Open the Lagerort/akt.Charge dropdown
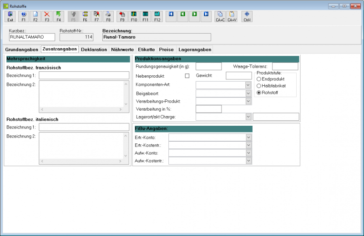 point(248,117)
